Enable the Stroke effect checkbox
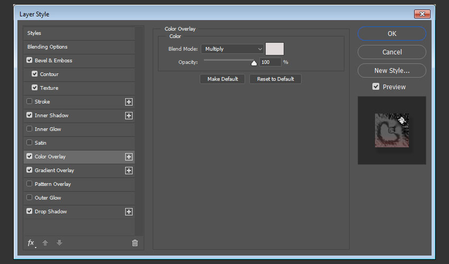Image resolution: width=449 pixels, height=264 pixels. pyautogui.click(x=30, y=102)
